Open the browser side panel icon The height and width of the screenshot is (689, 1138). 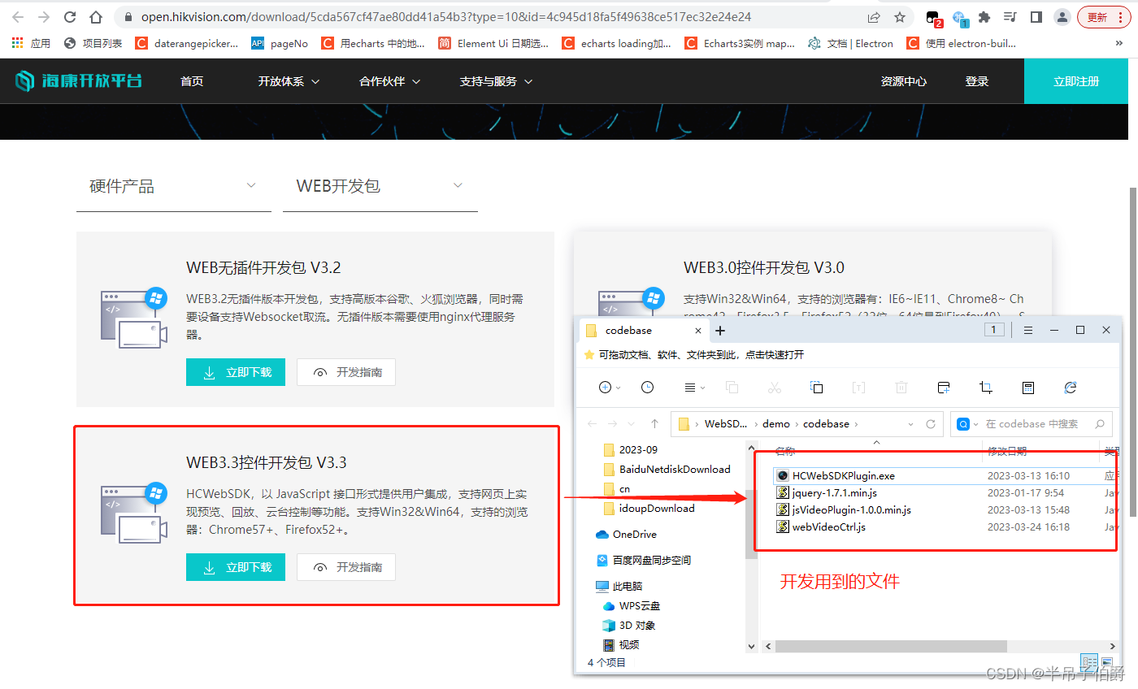1035,16
